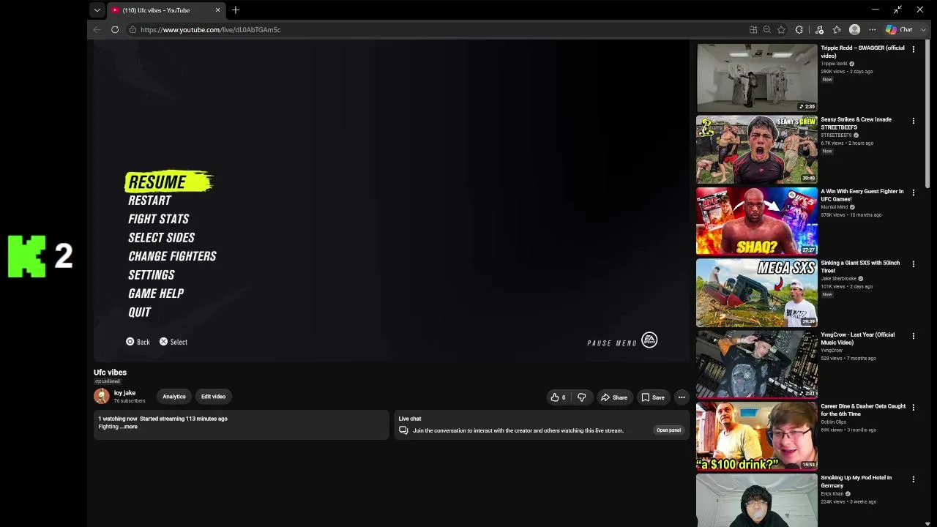
Task: Save the video to a playlist
Action: (653, 397)
